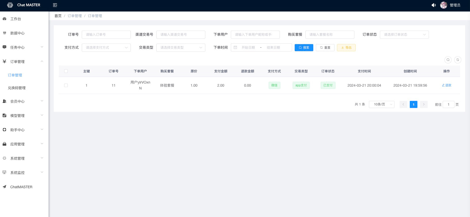Expand the 系统管理 menu chevron

click(42, 158)
